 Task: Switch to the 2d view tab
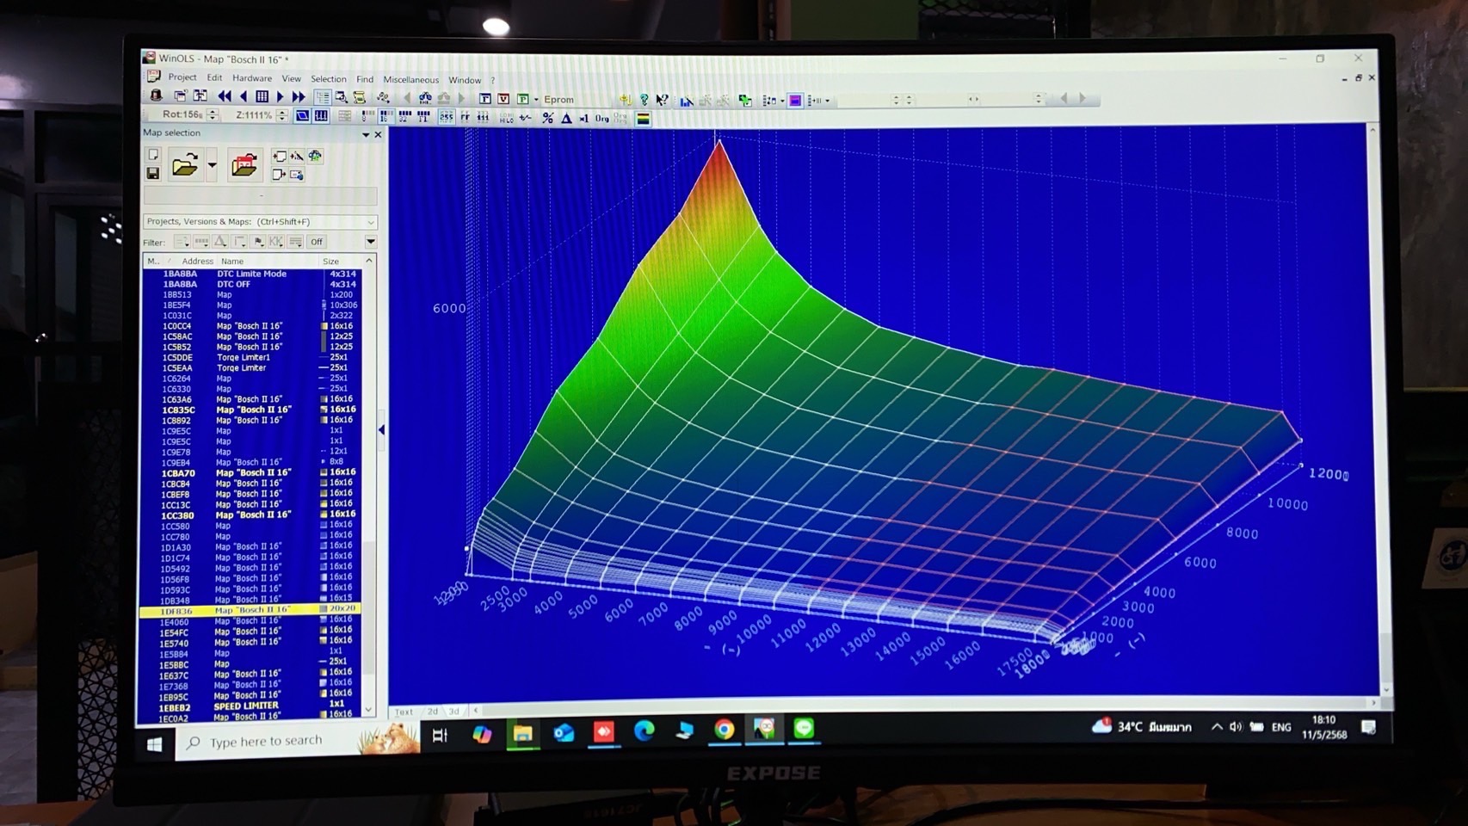433,712
